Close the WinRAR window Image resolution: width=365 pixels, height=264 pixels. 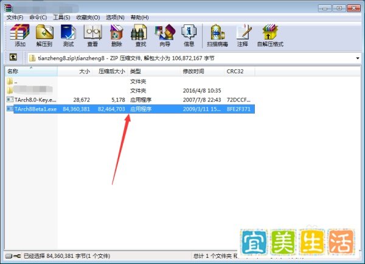coord(353,9)
